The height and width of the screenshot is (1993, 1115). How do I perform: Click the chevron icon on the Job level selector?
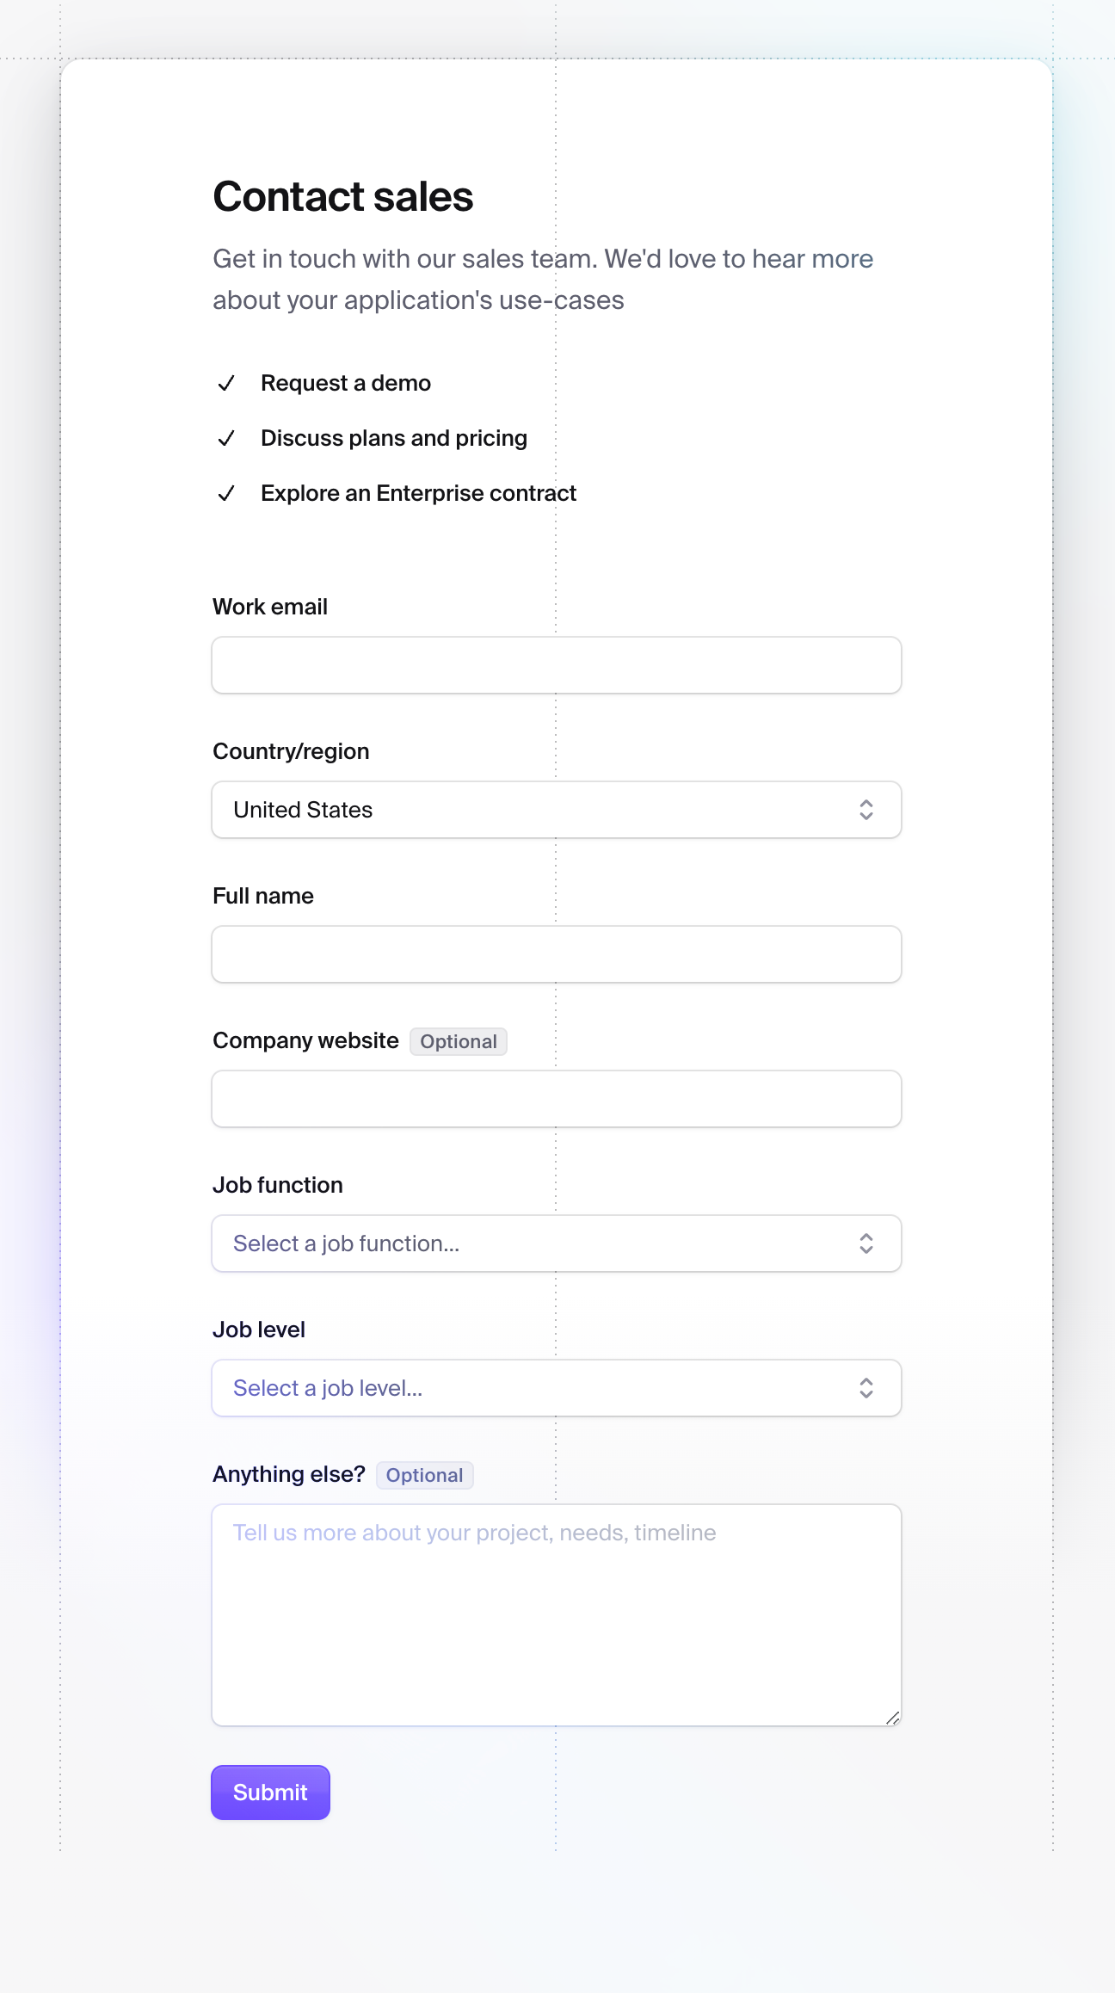tap(867, 1388)
